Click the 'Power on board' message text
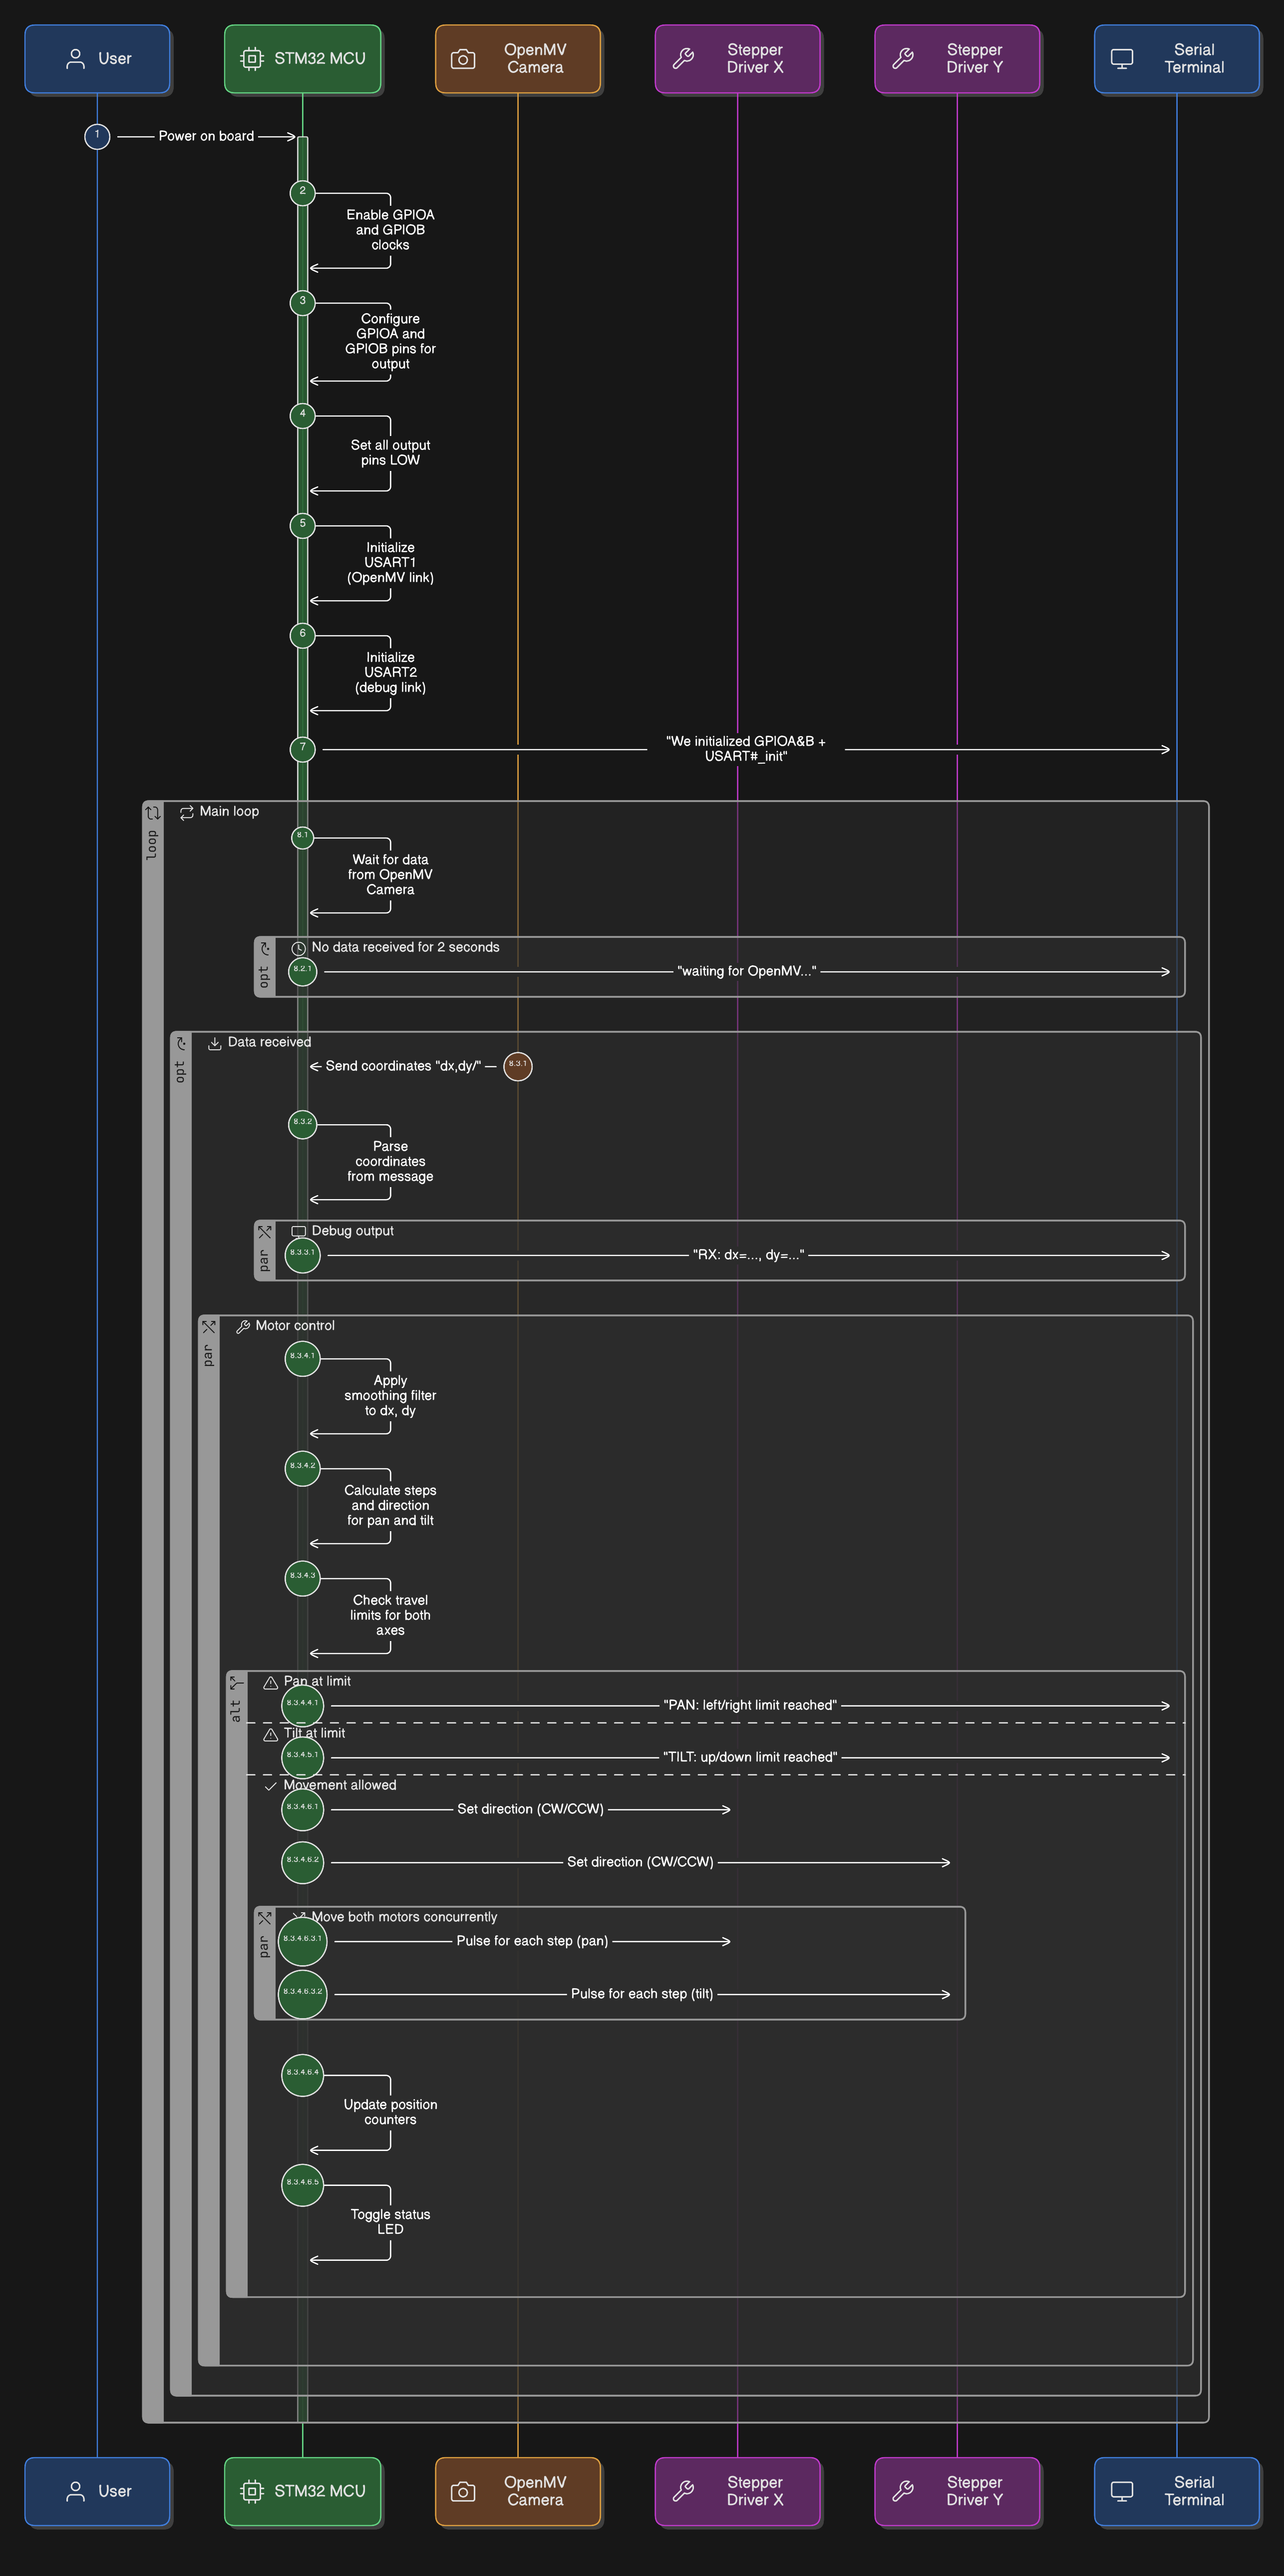Screen dimensions: 1284x2576 (205, 136)
